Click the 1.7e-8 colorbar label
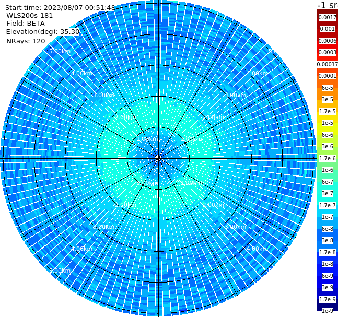 [328, 252]
